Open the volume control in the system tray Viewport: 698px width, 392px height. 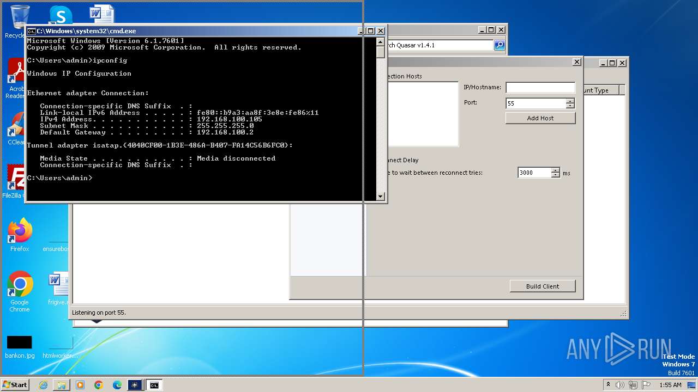pyautogui.click(x=620, y=385)
